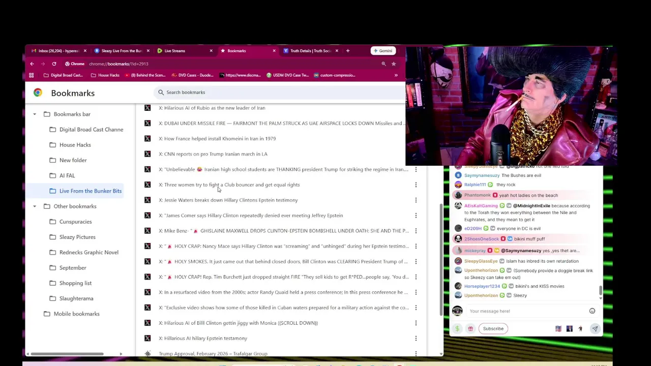Screen dimensions: 651x366
Task: Click the bookmark star in address bar
Action: tap(394, 64)
